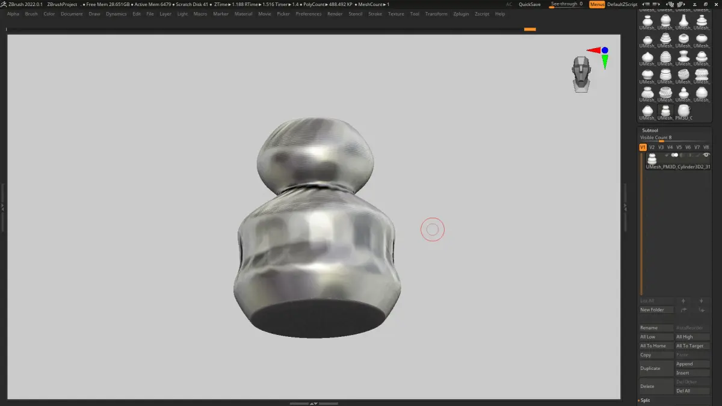Click the All To Home button
Viewport: 722px width, 406px height.
tap(656, 346)
